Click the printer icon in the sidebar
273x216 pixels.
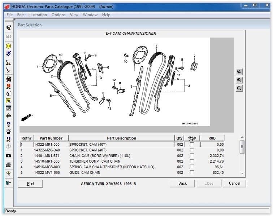[9, 165]
